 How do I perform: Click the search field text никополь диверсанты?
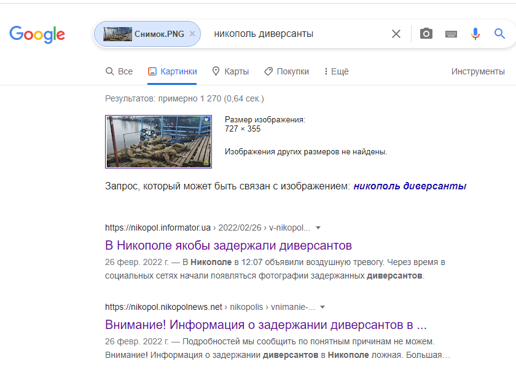coord(264,34)
